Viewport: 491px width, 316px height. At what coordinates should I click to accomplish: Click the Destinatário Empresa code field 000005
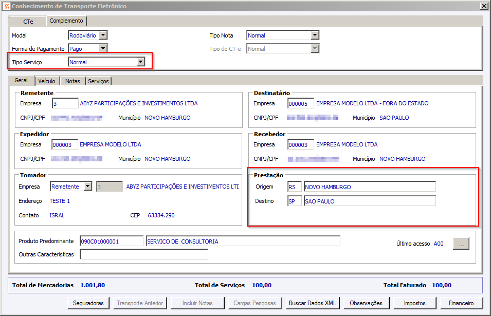[301, 104]
